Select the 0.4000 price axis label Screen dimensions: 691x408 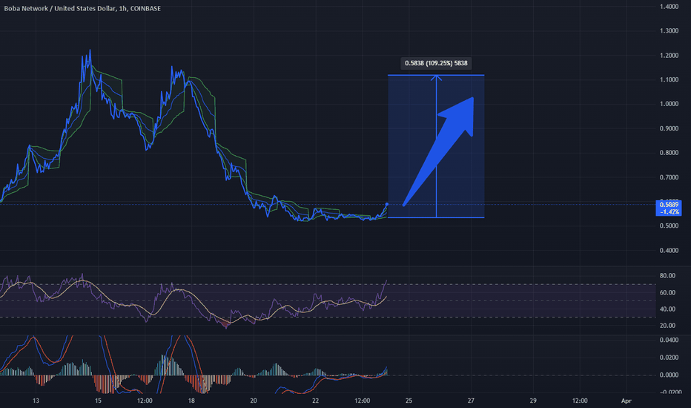tap(669, 251)
